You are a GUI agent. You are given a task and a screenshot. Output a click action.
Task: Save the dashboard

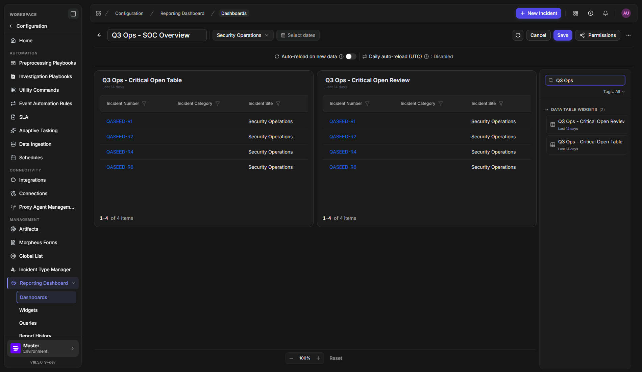pyautogui.click(x=563, y=35)
